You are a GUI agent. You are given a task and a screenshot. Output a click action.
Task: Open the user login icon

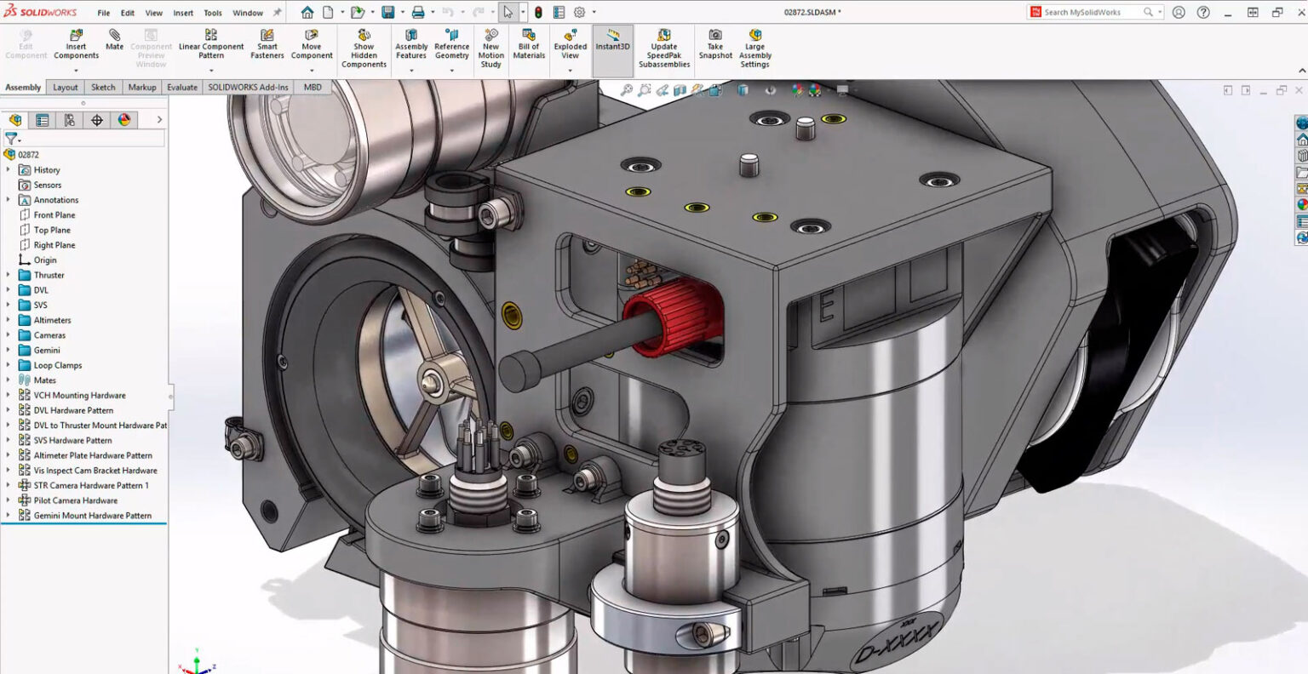[1179, 12]
